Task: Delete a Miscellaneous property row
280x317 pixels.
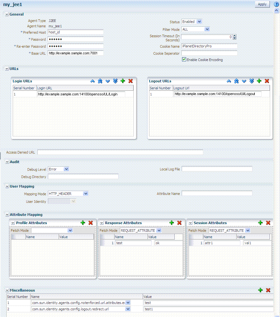Action: point(268,290)
